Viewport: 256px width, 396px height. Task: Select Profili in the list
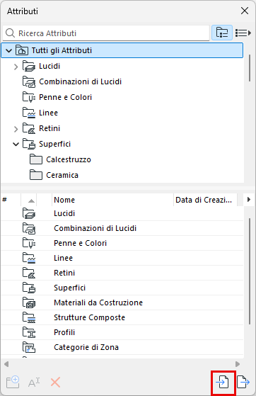(x=64, y=333)
